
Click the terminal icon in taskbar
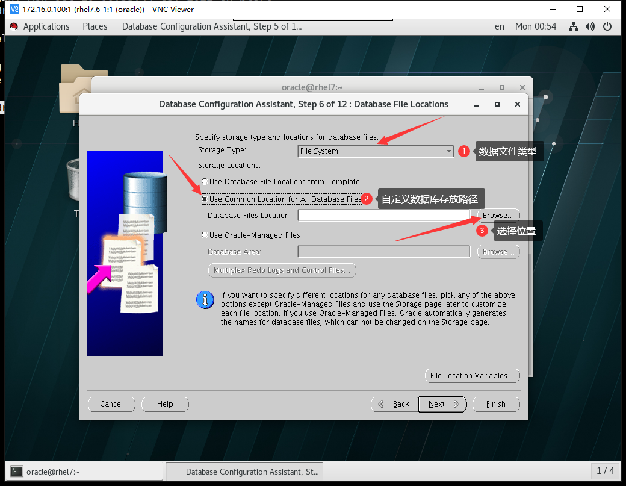17,472
